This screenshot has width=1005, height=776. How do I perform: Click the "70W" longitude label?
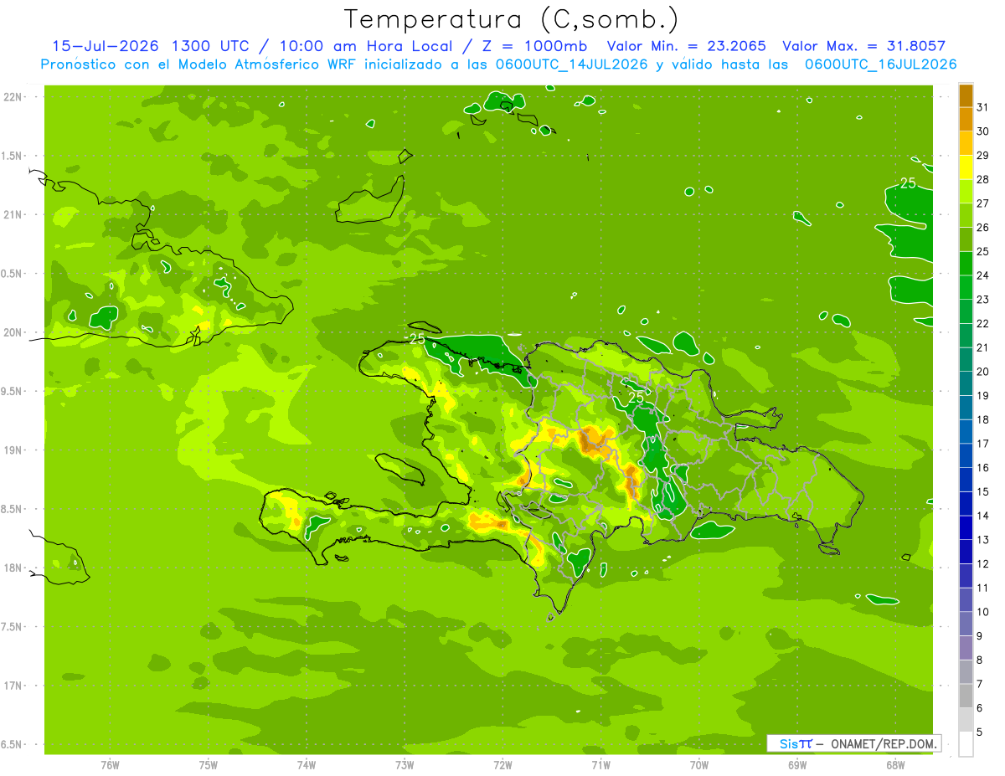click(699, 765)
